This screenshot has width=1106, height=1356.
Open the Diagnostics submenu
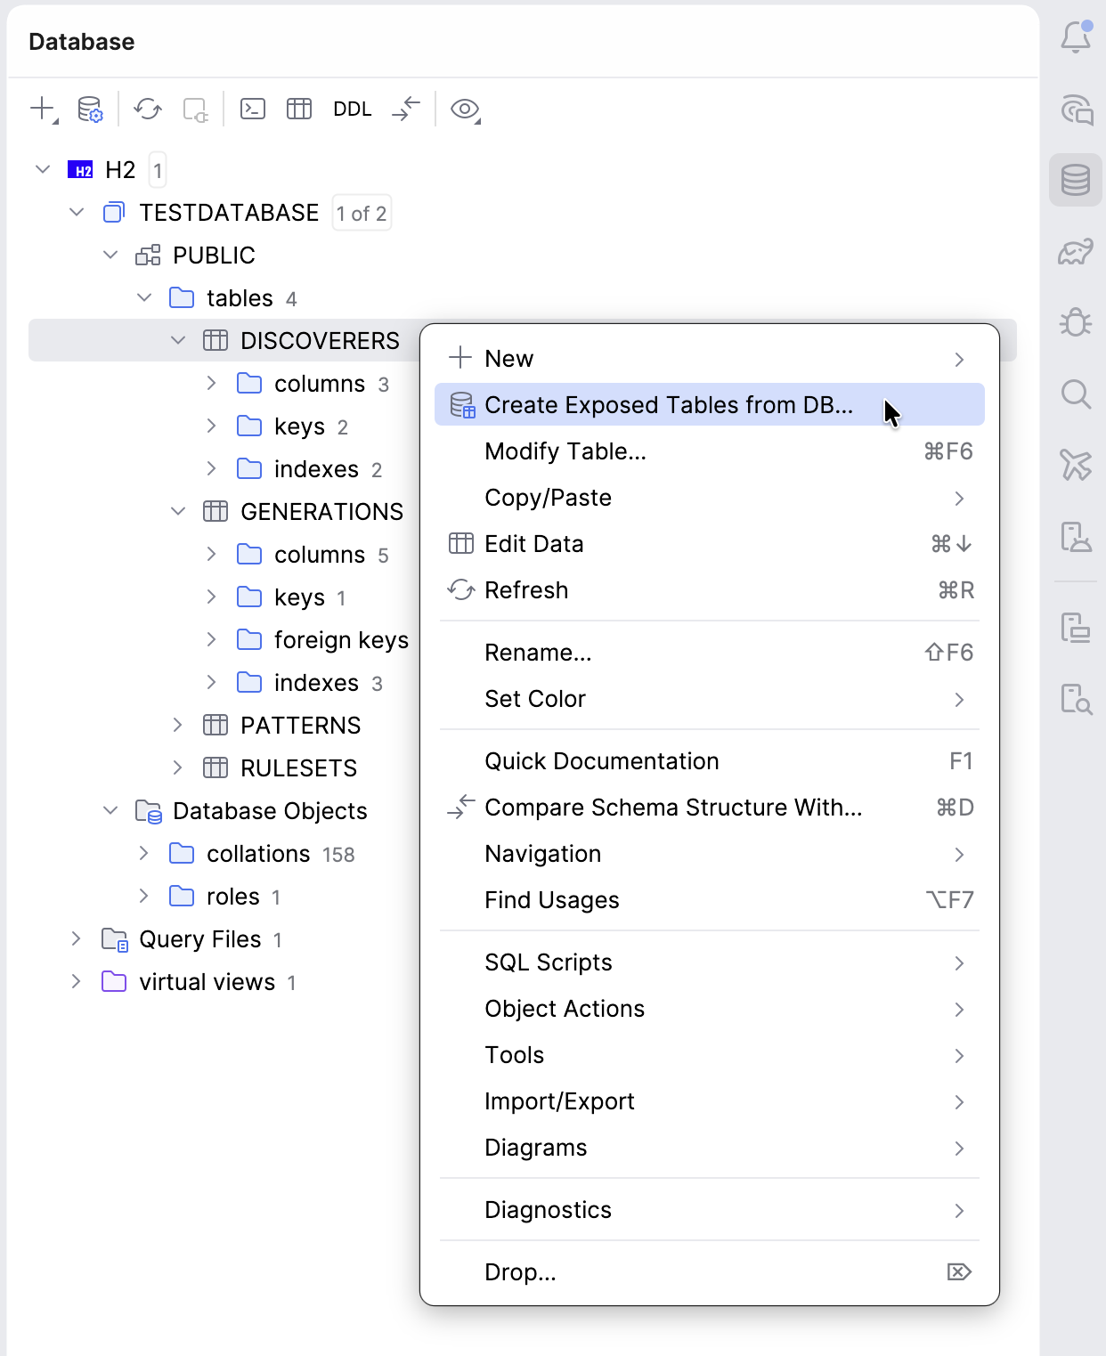[x=710, y=1210]
